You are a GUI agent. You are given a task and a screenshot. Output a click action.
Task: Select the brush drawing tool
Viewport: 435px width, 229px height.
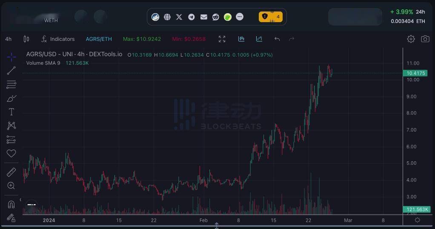[x=11, y=98]
